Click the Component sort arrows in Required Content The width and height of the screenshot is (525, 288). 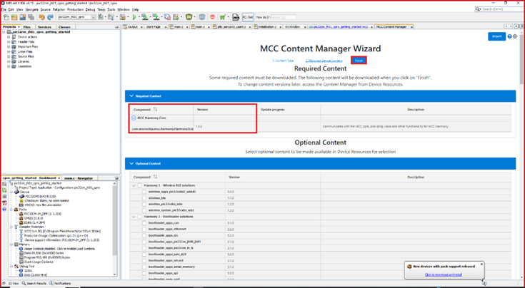[155, 110]
